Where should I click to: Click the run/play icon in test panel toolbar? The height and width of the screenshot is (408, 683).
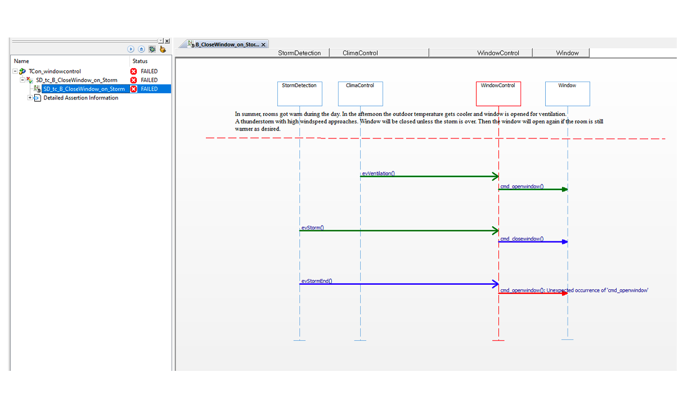(x=131, y=50)
